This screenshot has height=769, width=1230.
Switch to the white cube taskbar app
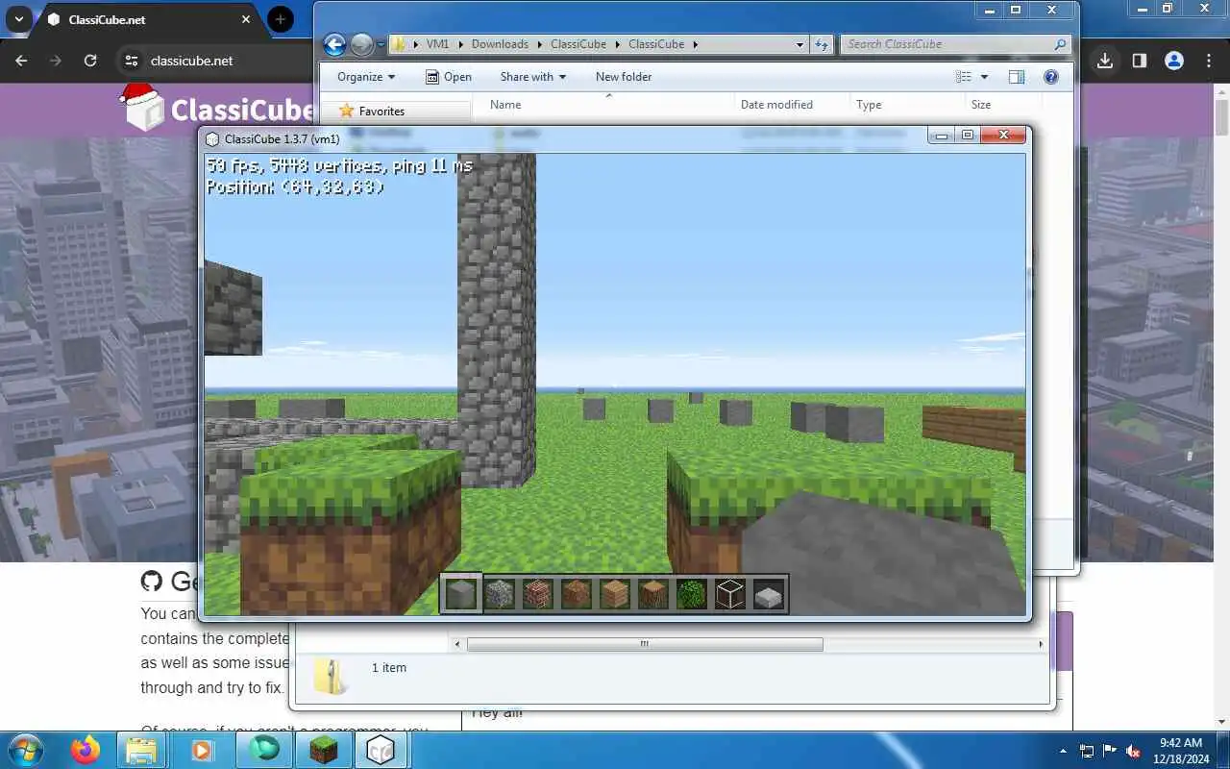pyautogui.click(x=381, y=750)
